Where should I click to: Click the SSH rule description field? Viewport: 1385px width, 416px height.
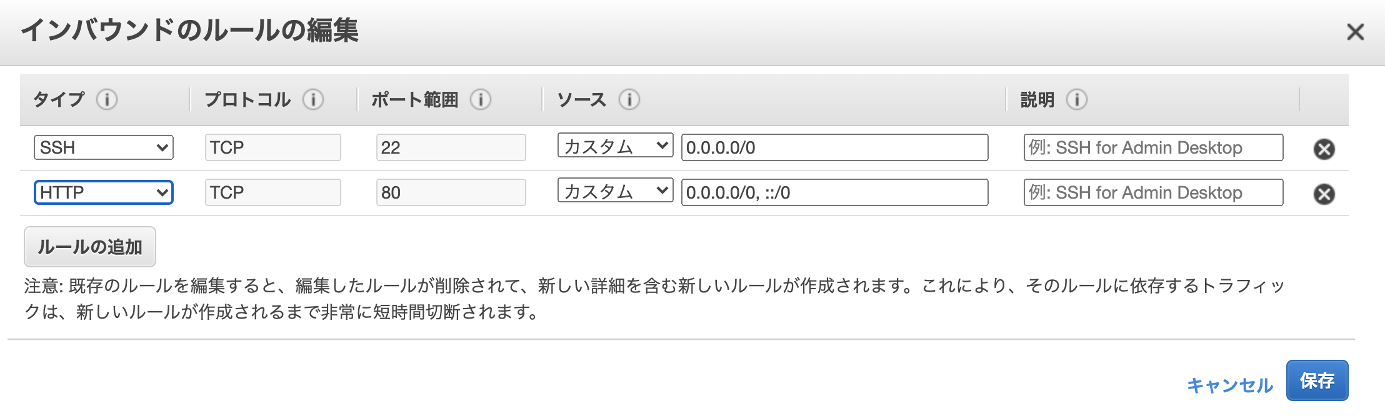click(x=1153, y=147)
